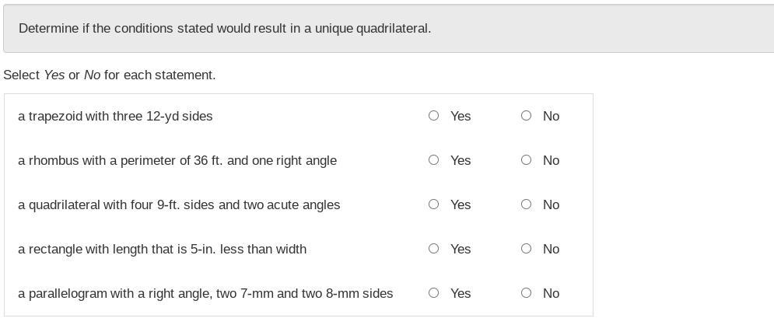Screen dimensions: 774x332
Task: Select Yes for trapezoid with three 12-yd sides
Action: pos(433,116)
